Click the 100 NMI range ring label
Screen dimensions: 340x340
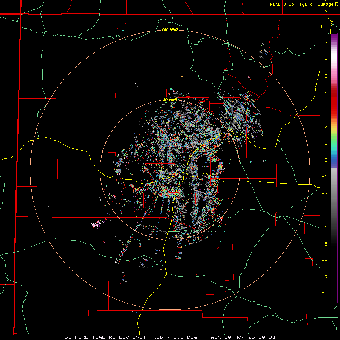tap(170, 30)
